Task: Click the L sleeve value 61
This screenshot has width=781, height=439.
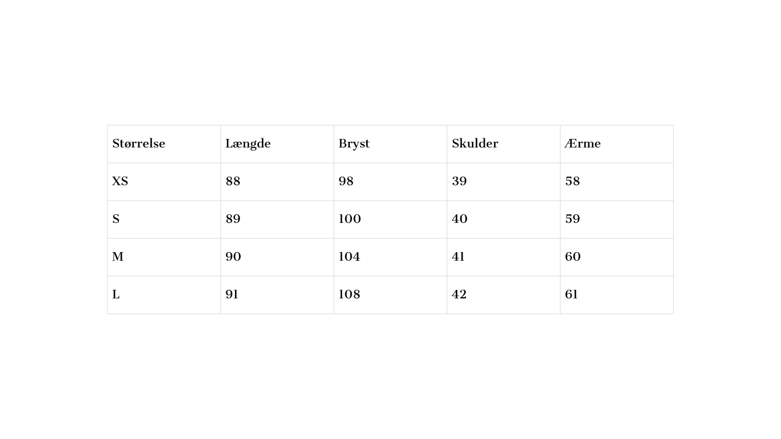Action: pos(571,295)
